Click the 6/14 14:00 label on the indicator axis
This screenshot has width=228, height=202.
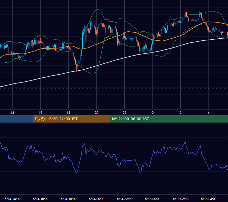coord(12,199)
